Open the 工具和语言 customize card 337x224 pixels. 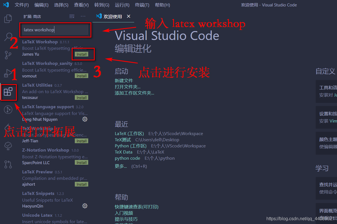click(x=326, y=91)
